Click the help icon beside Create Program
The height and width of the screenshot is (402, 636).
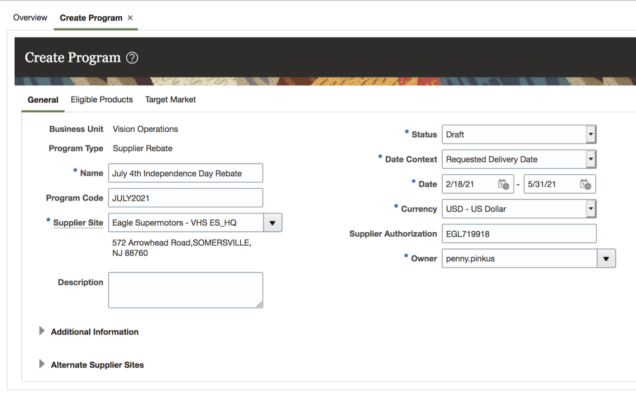pyautogui.click(x=132, y=58)
